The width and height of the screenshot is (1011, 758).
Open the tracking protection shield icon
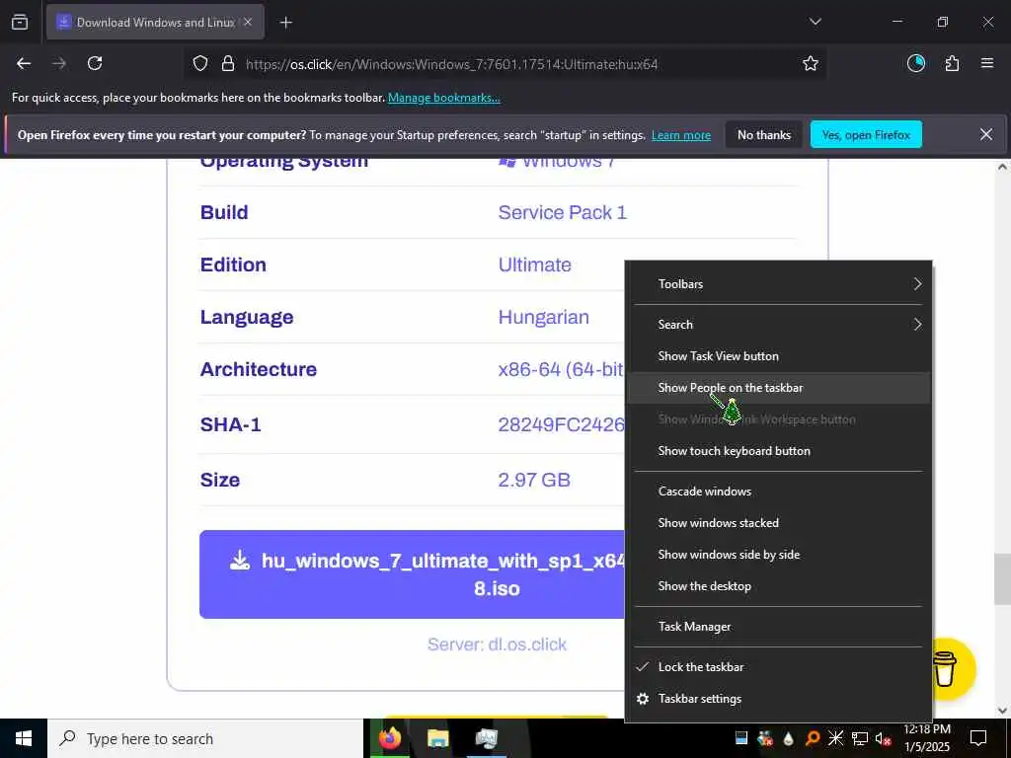pyautogui.click(x=200, y=64)
